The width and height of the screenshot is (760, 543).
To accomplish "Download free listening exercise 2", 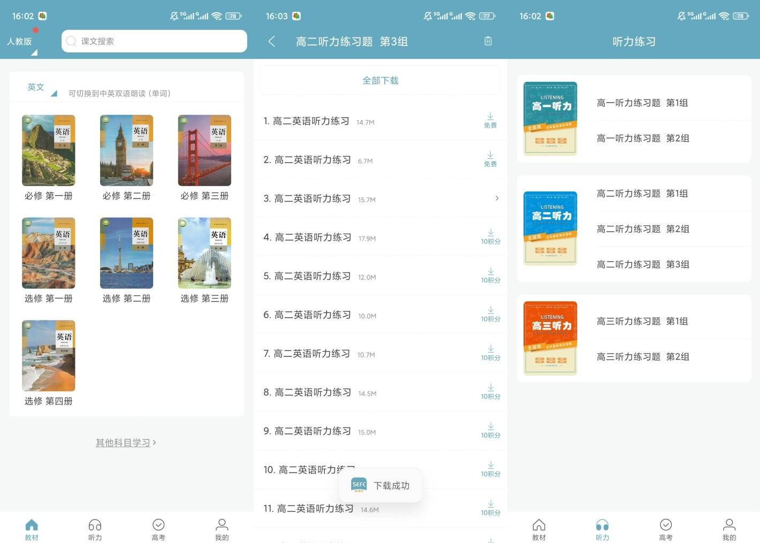I will coord(490,159).
